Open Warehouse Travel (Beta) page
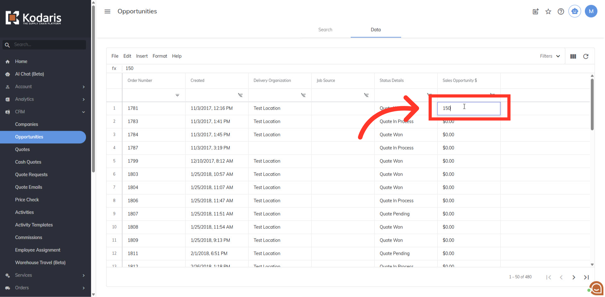Screen dimensions: 605x297 click(x=40, y=262)
